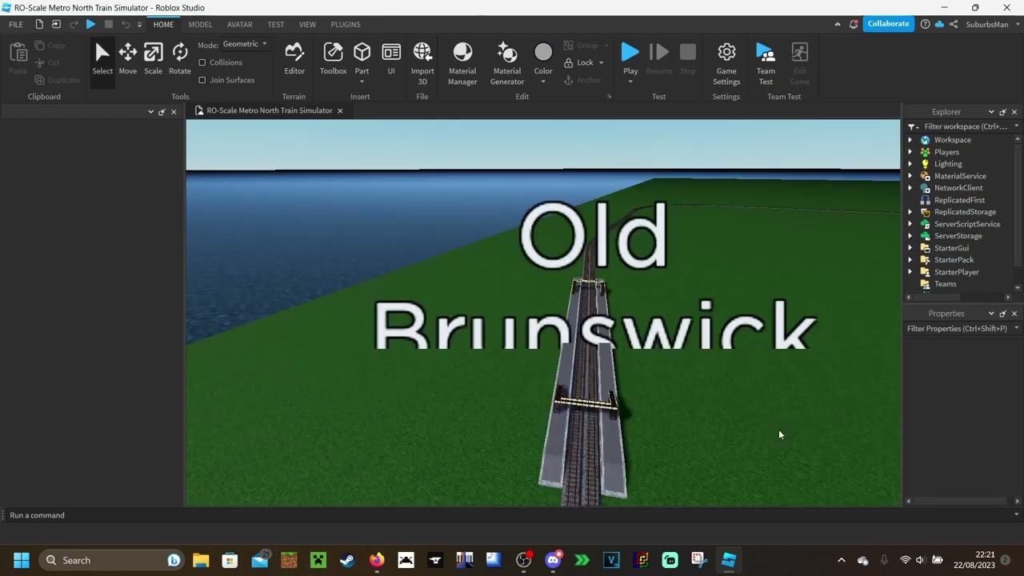The image size is (1024, 576).
Task: Open Discord from the taskbar
Action: (553, 560)
